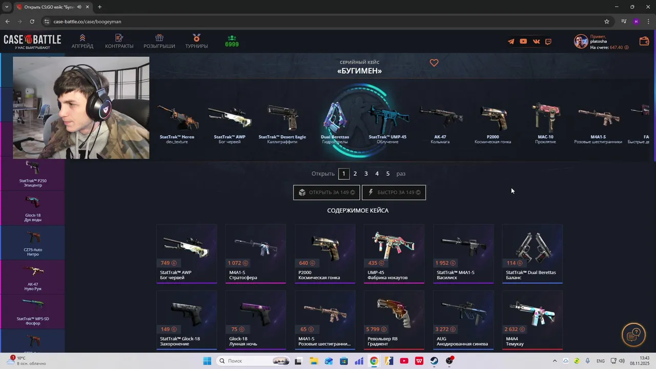Open the ENG language switcher
This screenshot has width=656, height=369.
coord(600,361)
